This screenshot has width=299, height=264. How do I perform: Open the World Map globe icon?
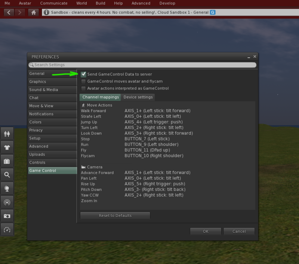tap(7, 188)
